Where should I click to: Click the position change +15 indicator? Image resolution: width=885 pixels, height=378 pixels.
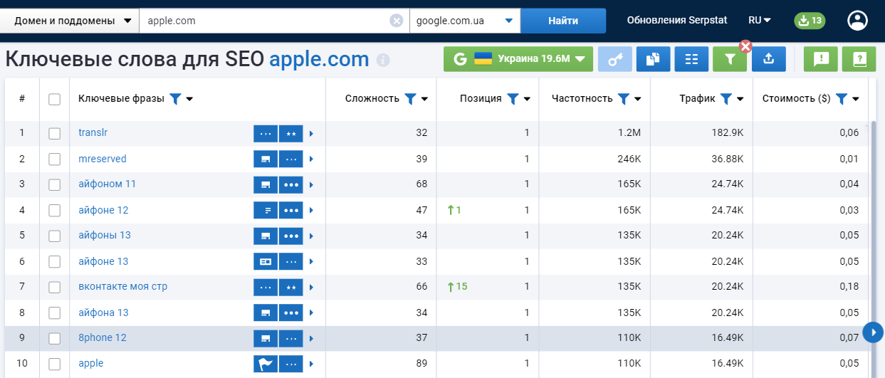457,287
